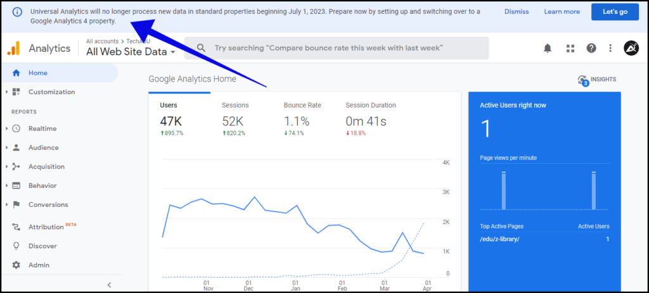The height and width of the screenshot is (293, 649).
Task: Click the 47K users value
Action: pos(171,121)
